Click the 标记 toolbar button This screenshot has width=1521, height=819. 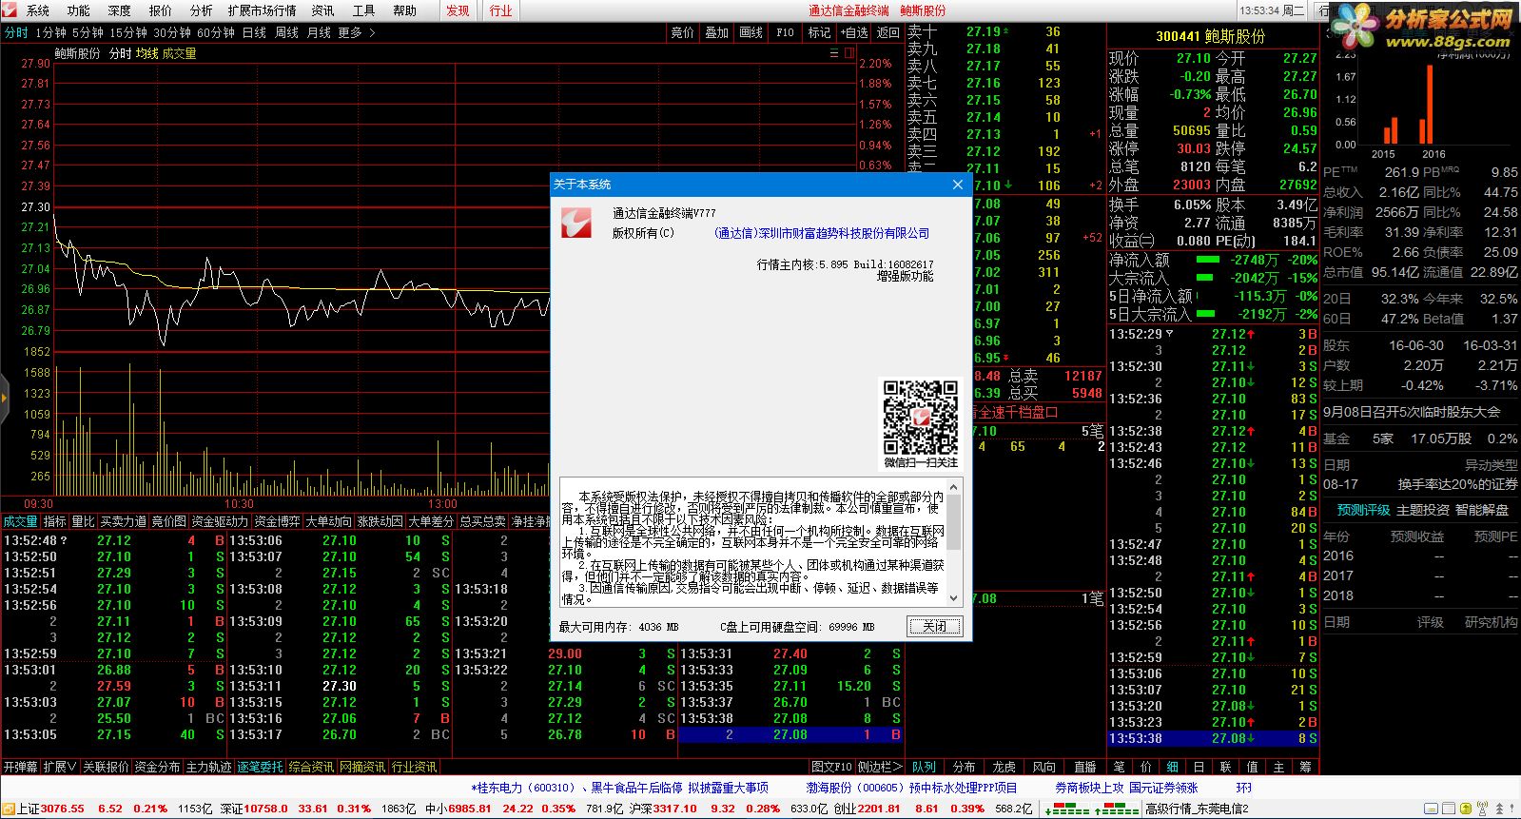(x=818, y=32)
